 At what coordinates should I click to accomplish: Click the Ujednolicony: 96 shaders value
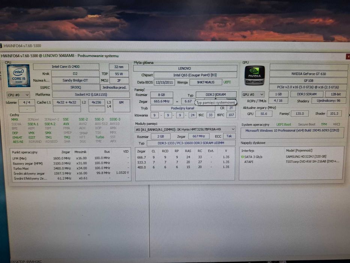pyautogui.click(x=329, y=101)
